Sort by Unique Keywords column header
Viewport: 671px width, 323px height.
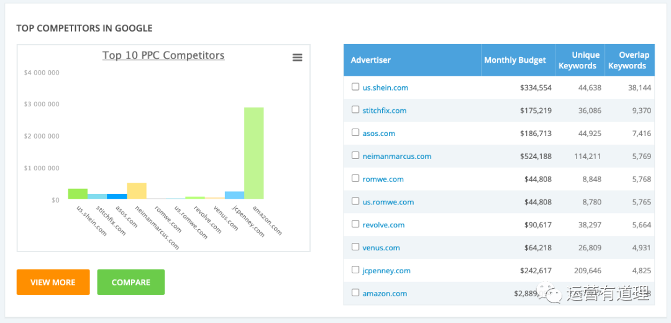click(x=579, y=60)
